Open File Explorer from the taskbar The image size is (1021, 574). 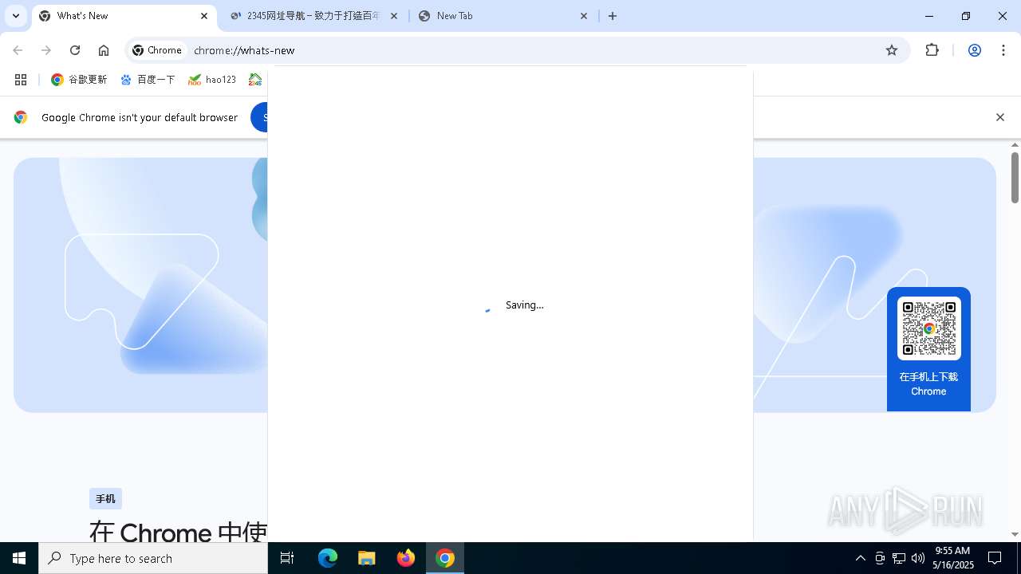click(367, 558)
